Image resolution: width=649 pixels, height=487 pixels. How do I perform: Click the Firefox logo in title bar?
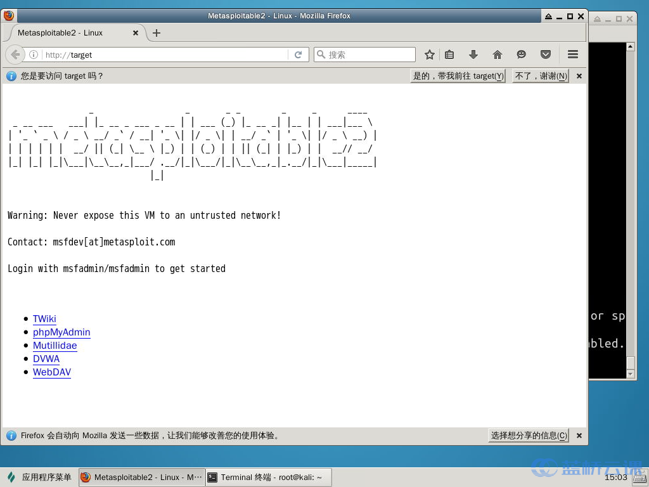point(9,16)
